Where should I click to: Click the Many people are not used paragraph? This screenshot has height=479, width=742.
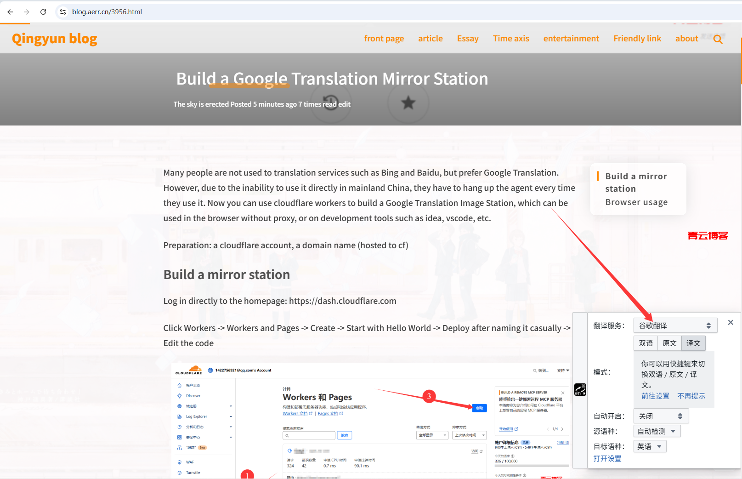(369, 195)
